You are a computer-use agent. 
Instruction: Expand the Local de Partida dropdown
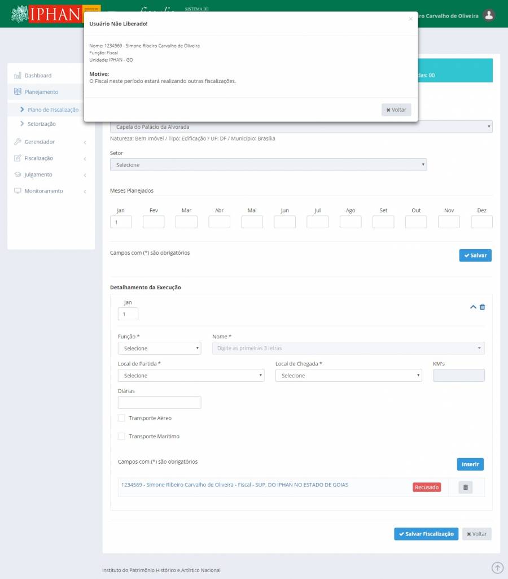click(x=191, y=376)
